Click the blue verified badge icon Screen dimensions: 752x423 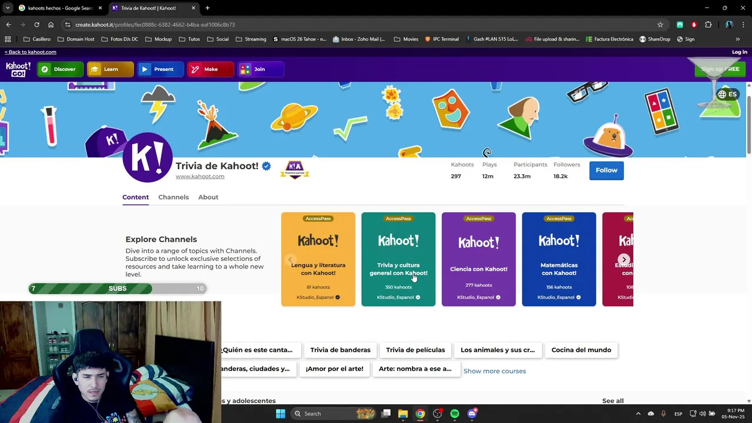point(266,166)
